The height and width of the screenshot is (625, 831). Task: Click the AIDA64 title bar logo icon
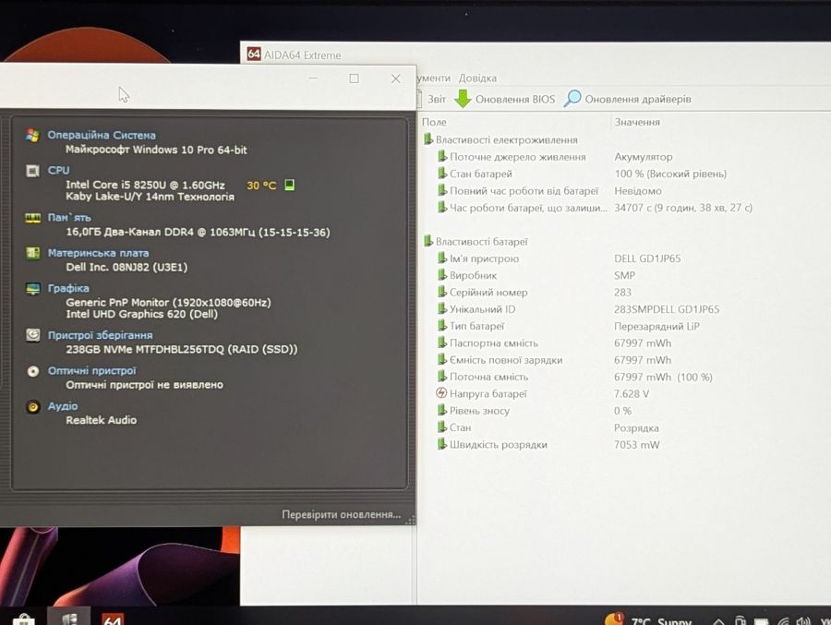tap(254, 54)
